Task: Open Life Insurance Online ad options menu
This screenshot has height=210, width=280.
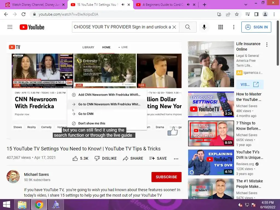Action: (267, 45)
